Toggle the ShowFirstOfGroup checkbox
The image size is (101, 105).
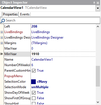point(34,98)
